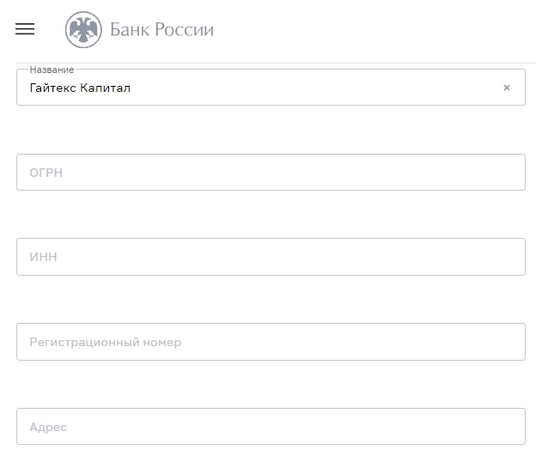This screenshot has height=456, width=536.
Task: Click into the ОГРН input field
Action: click(271, 172)
